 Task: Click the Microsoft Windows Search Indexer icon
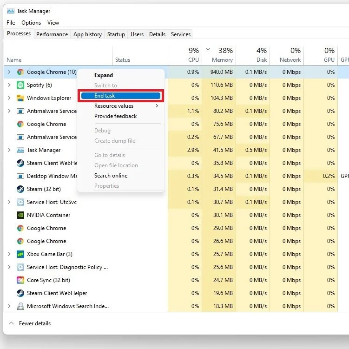(20, 306)
